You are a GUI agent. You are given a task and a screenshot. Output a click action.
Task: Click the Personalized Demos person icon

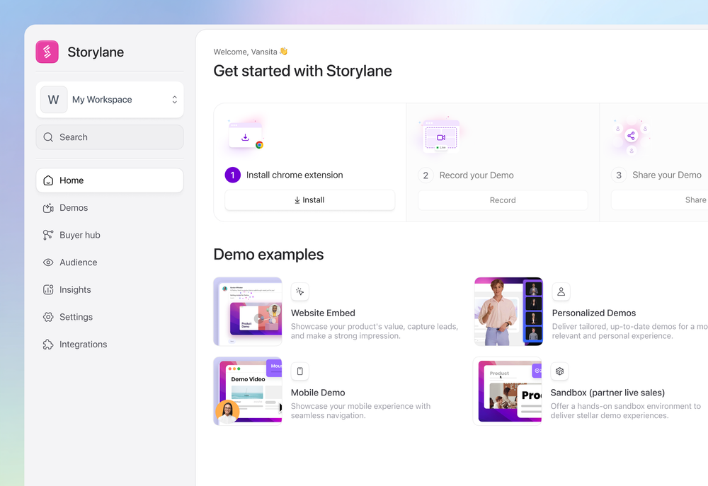coord(561,292)
